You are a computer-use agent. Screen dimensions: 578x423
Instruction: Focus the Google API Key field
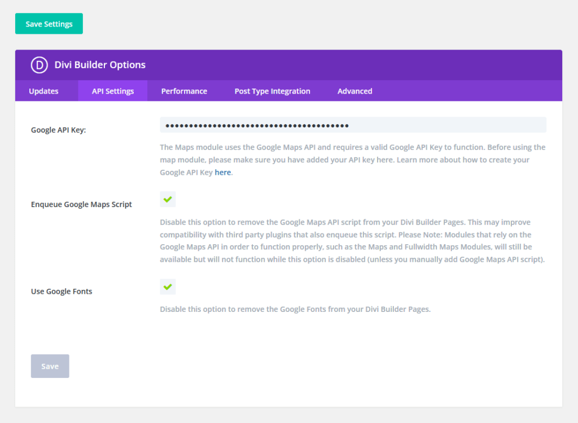pyautogui.click(x=353, y=125)
